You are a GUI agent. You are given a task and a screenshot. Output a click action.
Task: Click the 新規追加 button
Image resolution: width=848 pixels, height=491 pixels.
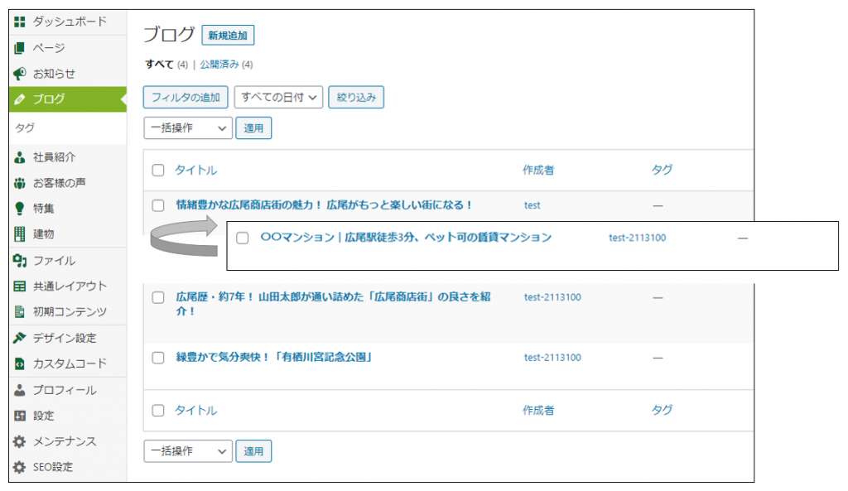228,36
